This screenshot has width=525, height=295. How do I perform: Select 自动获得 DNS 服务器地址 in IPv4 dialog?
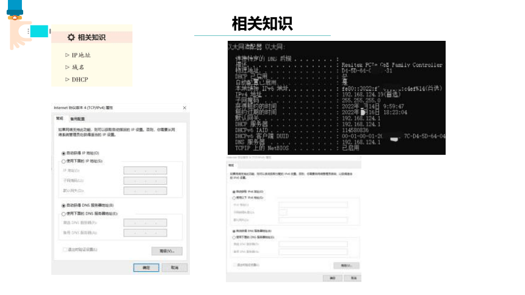pos(63,205)
